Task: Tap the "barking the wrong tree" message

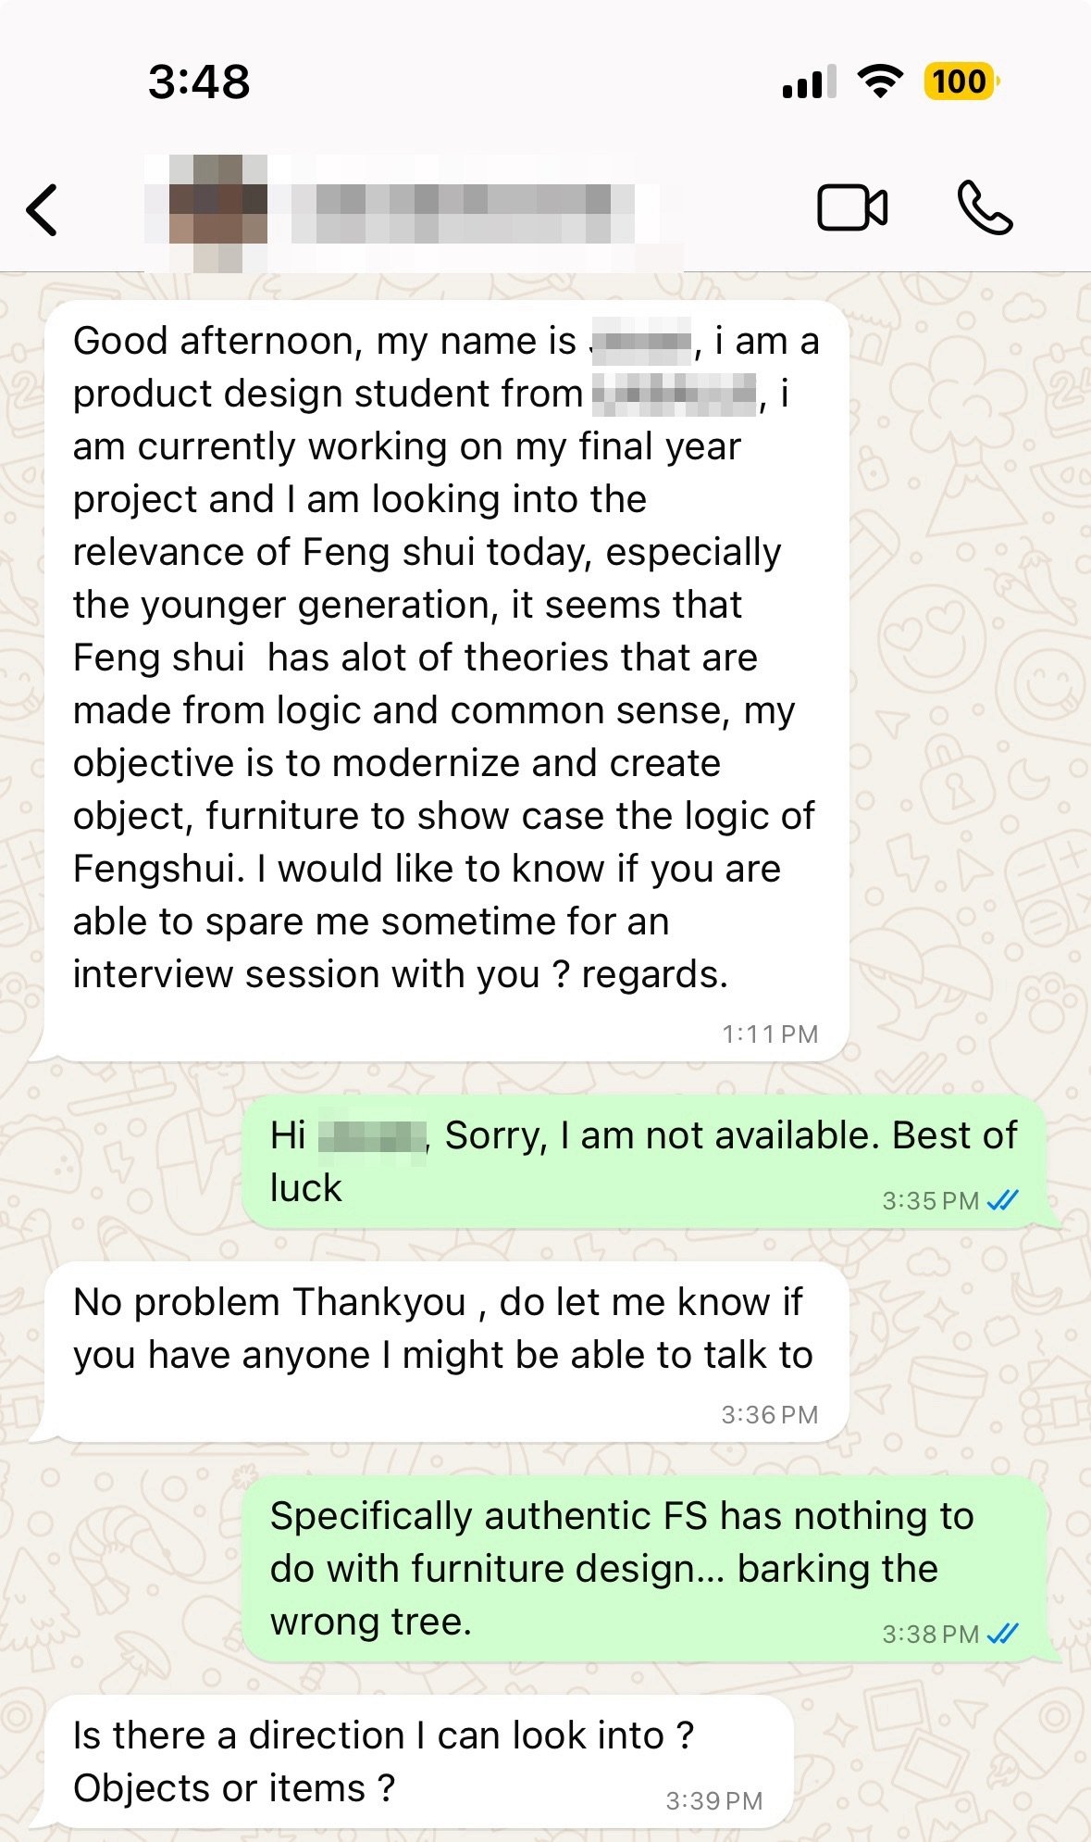Action: click(620, 1569)
